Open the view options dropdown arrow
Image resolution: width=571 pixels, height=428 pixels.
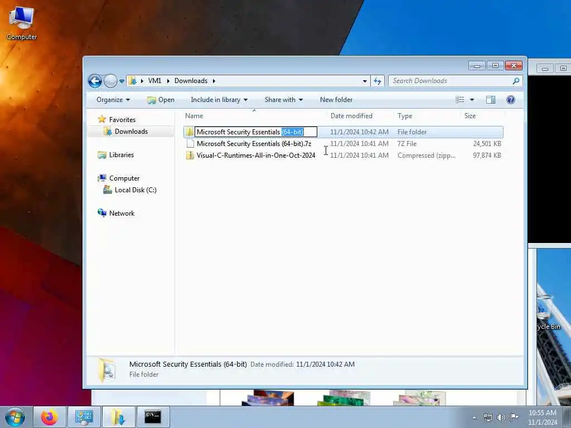pyautogui.click(x=472, y=100)
